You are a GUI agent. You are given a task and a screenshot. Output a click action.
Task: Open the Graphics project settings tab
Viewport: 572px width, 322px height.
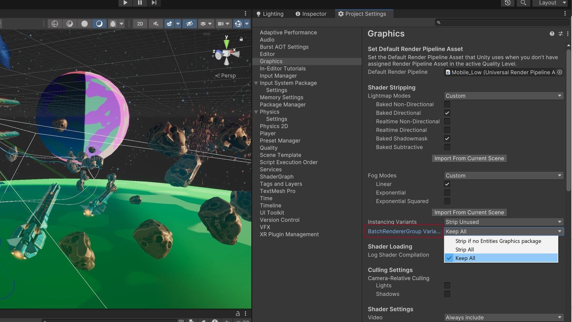click(271, 61)
